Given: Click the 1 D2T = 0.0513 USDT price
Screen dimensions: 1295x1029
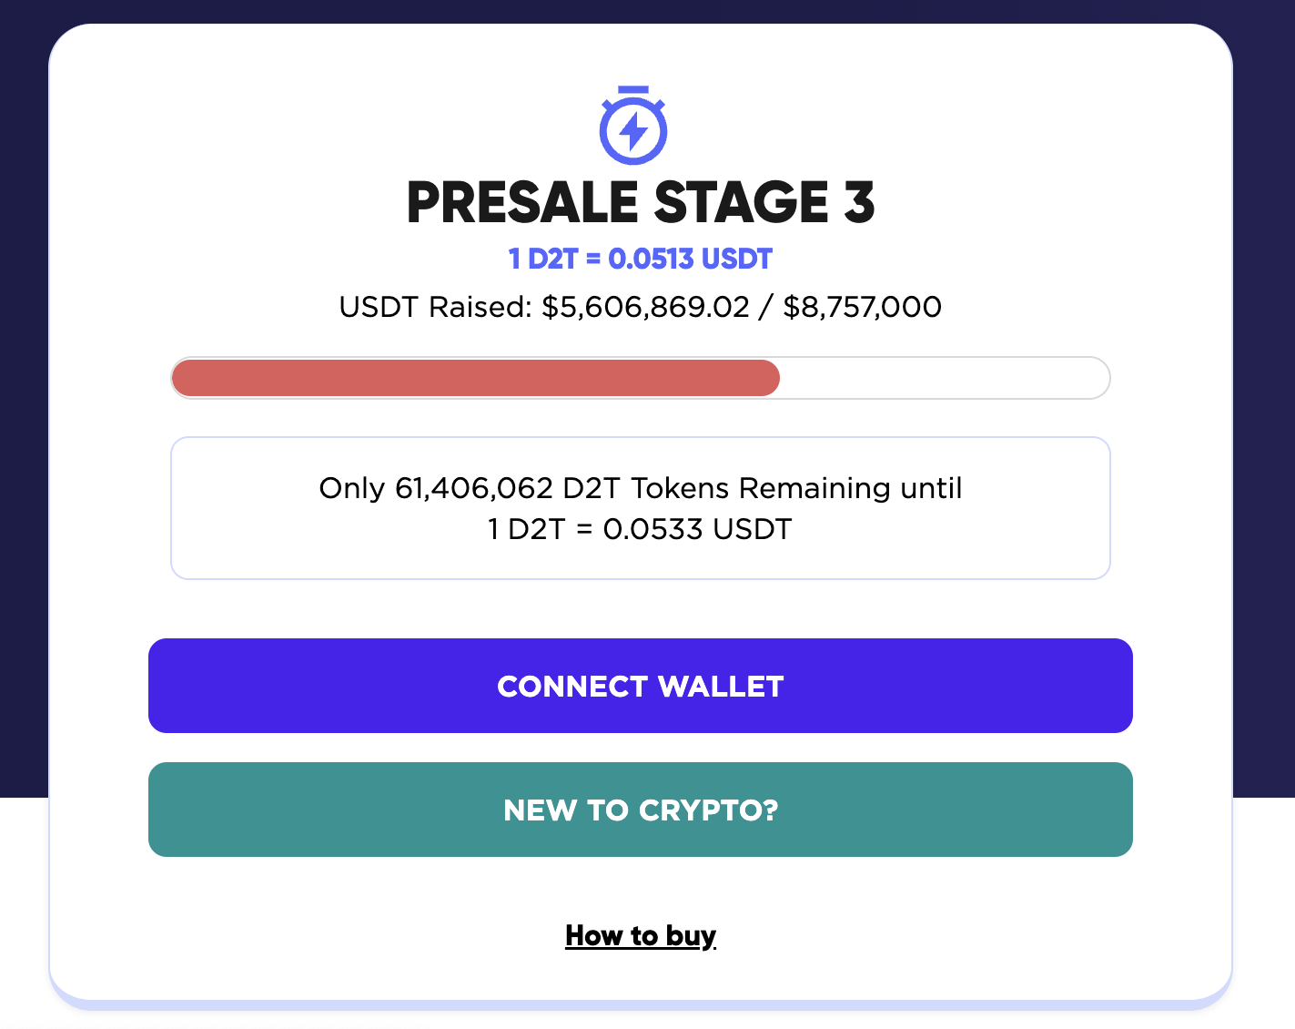Looking at the screenshot, I should (x=641, y=260).
